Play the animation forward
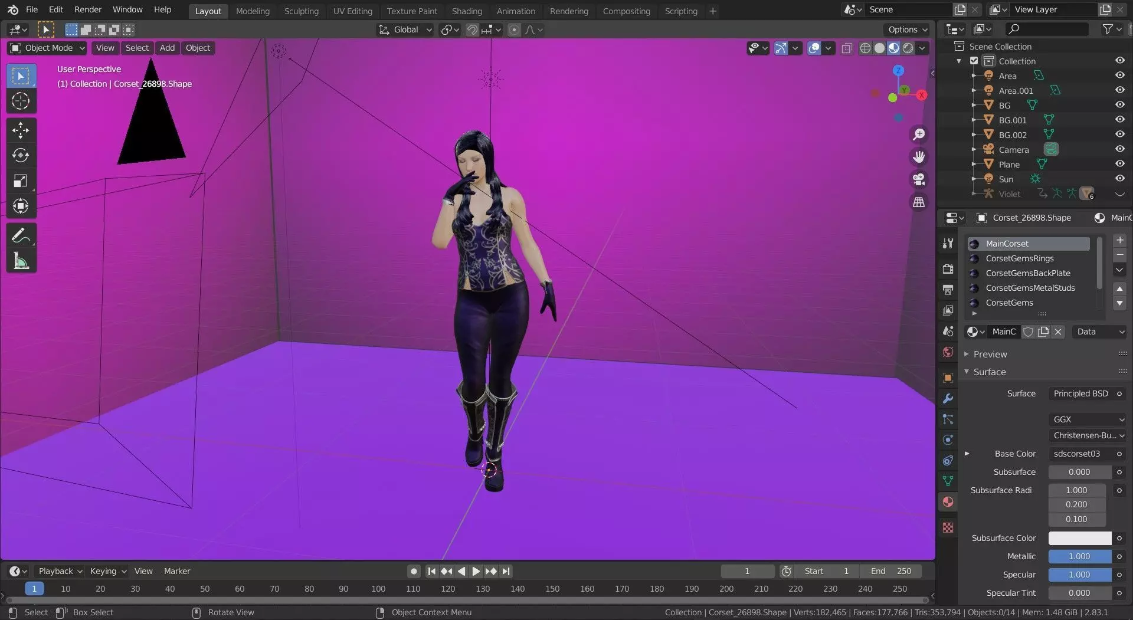This screenshot has height=620, width=1133. [476, 571]
